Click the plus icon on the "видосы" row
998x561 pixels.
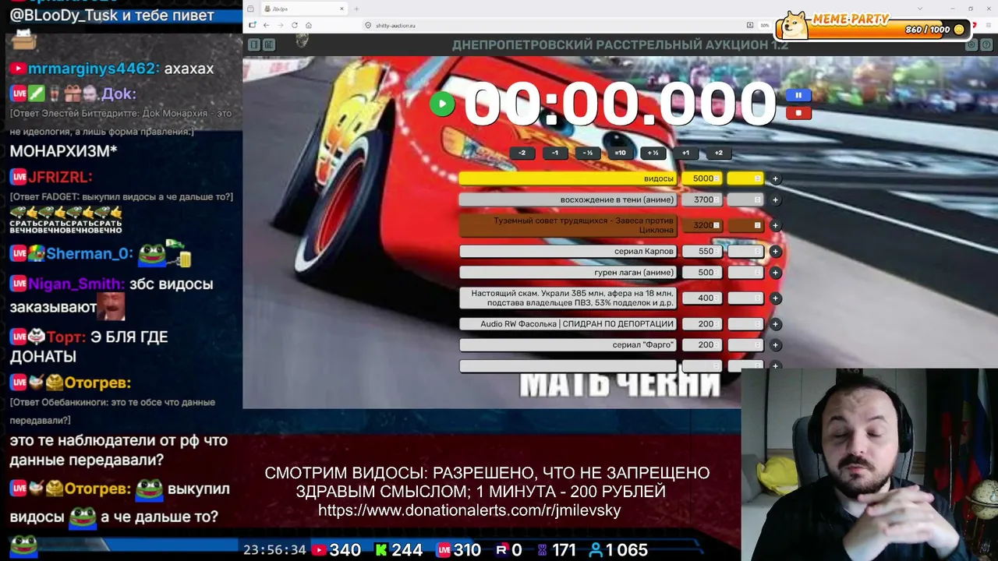coord(775,179)
